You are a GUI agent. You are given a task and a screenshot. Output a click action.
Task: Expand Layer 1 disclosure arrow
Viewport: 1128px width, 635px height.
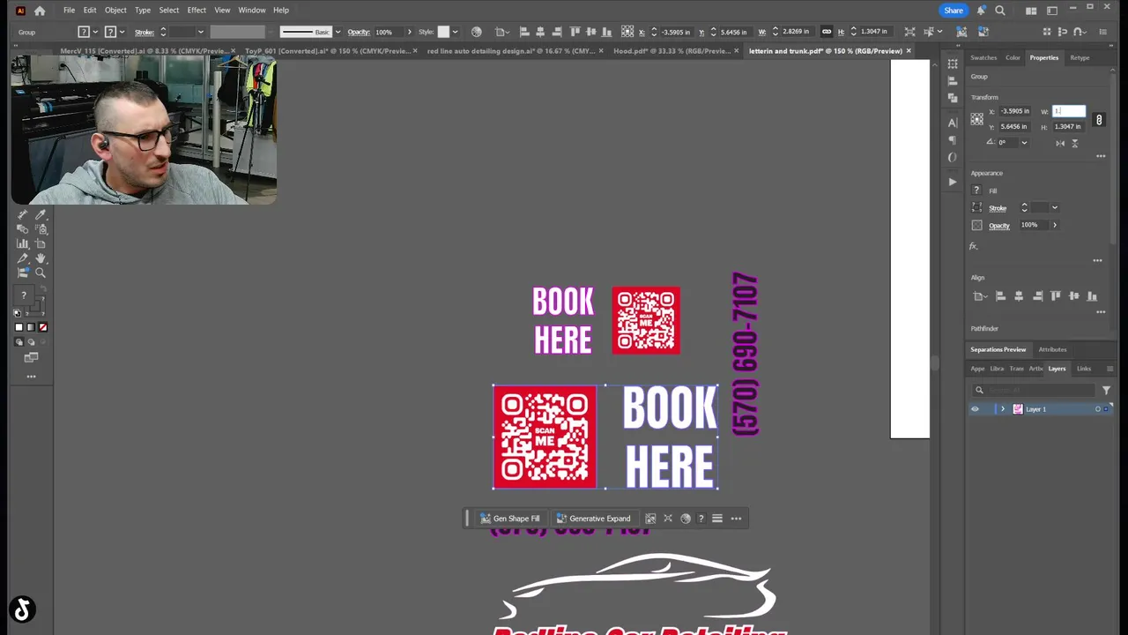tap(1002, 409)
